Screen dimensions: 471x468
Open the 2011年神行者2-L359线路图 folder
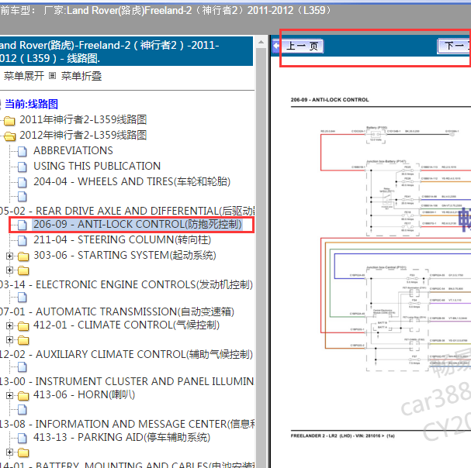pyautogui.click(x=83, y=119)
